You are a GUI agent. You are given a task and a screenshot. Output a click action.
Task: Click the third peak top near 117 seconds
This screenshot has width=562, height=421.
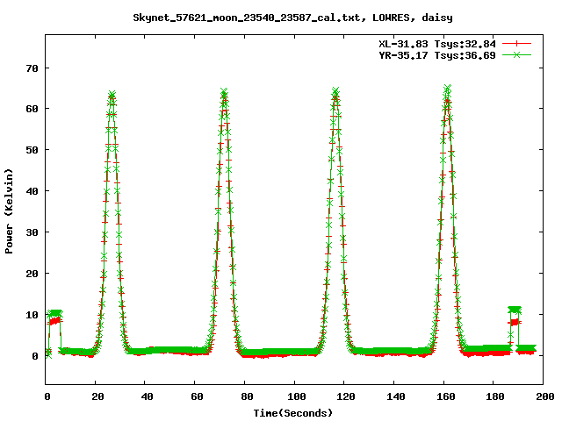tap(335, 91)
